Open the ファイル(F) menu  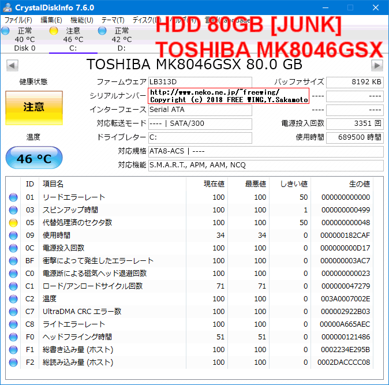pyautogui.click(x=18, y=20)
